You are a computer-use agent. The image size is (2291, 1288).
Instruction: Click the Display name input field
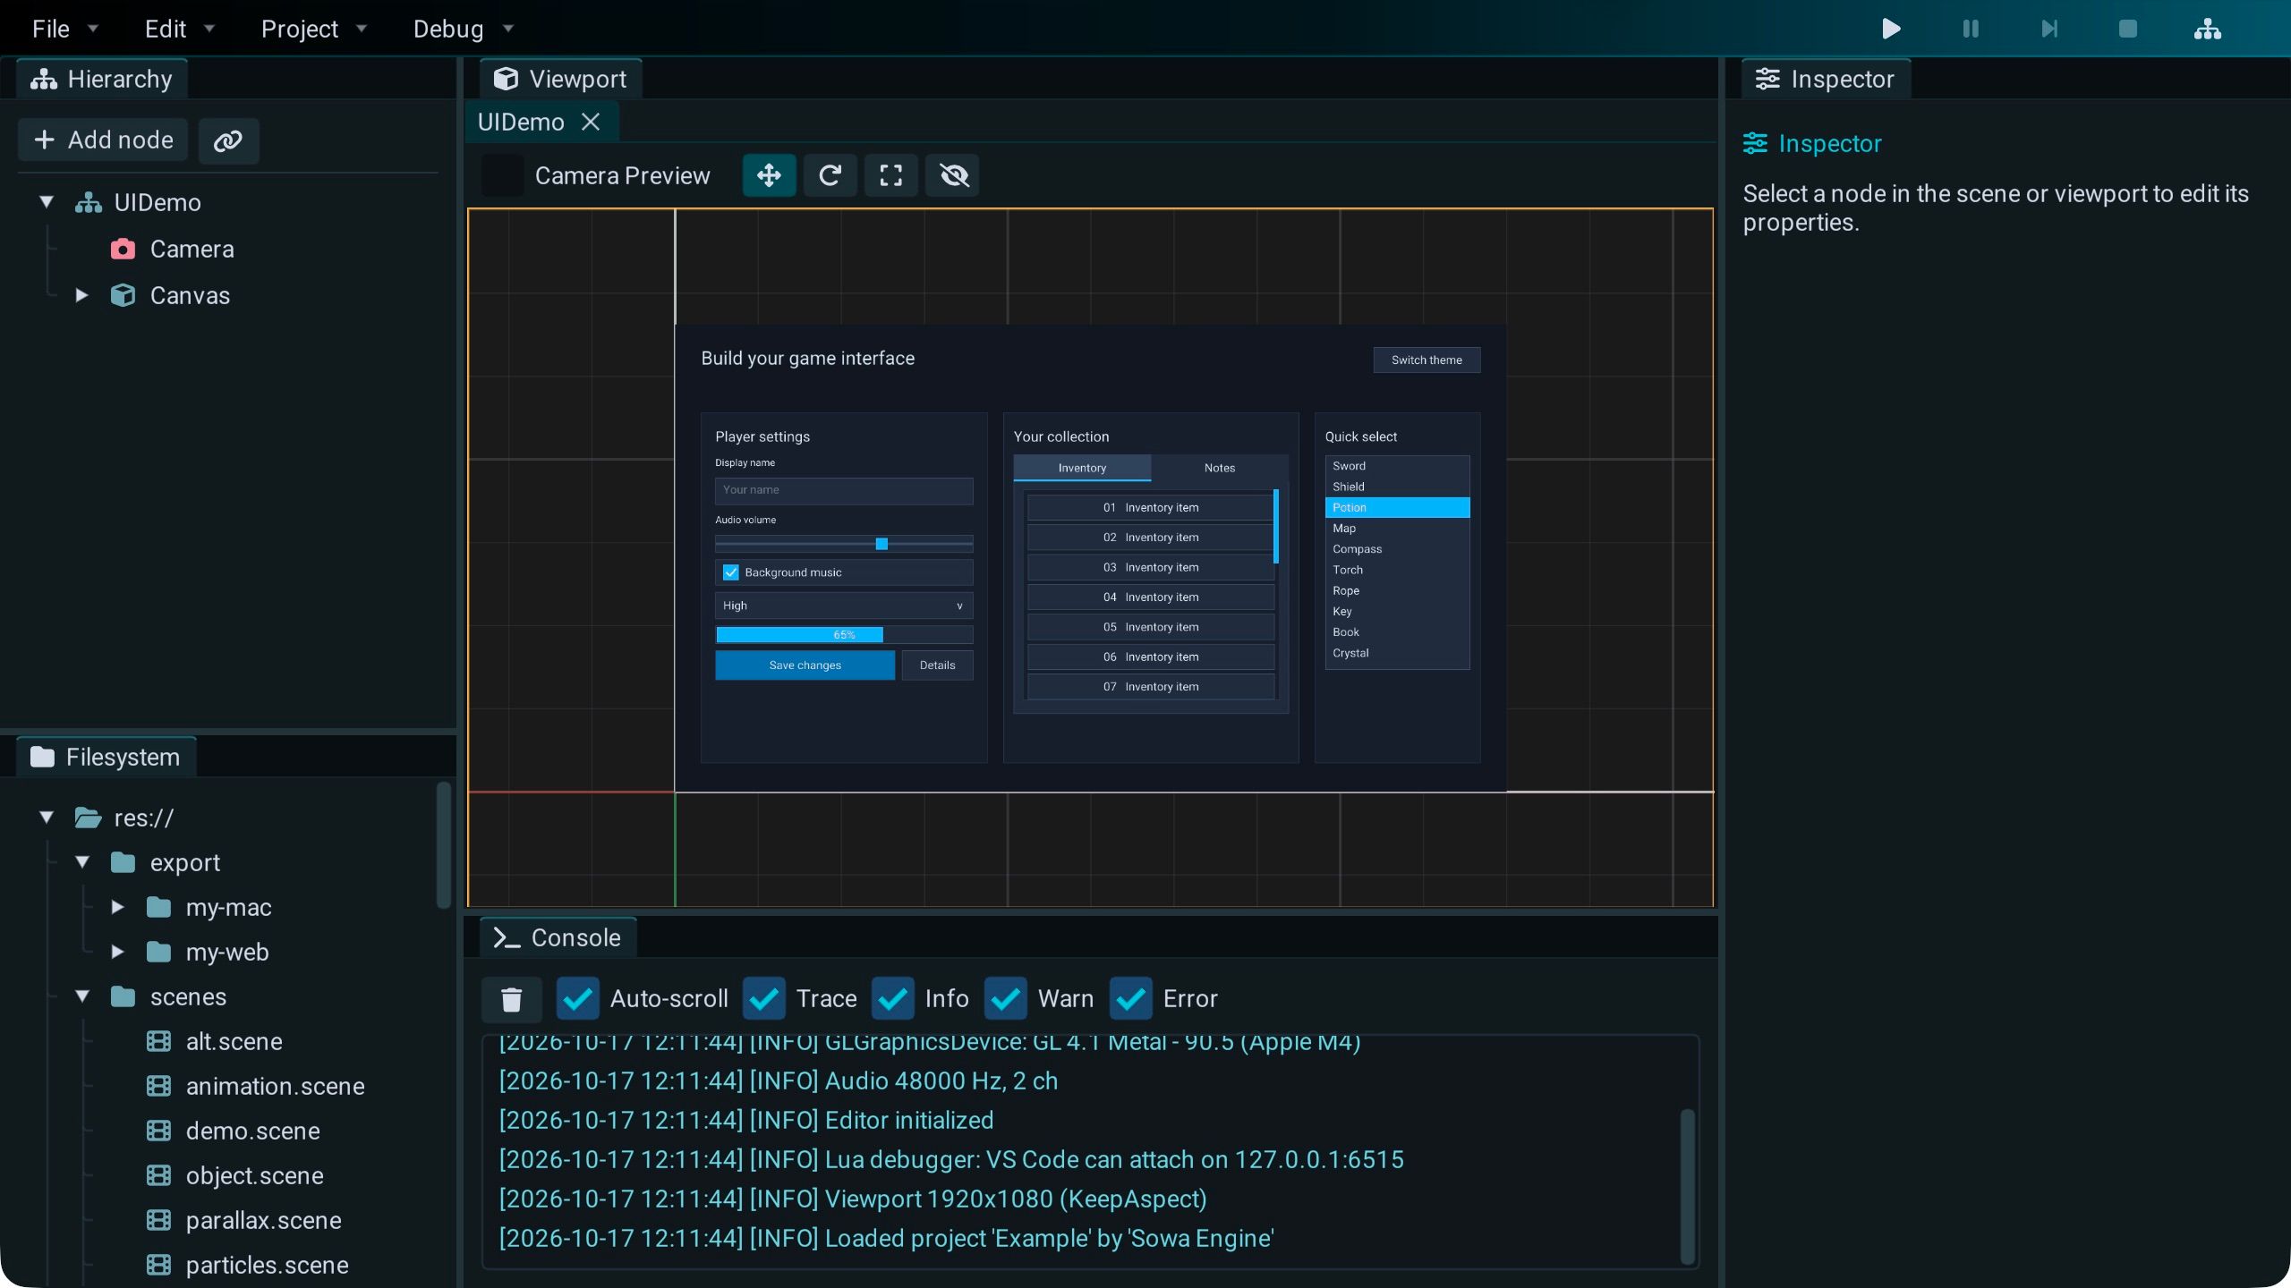tap(844, 490)
